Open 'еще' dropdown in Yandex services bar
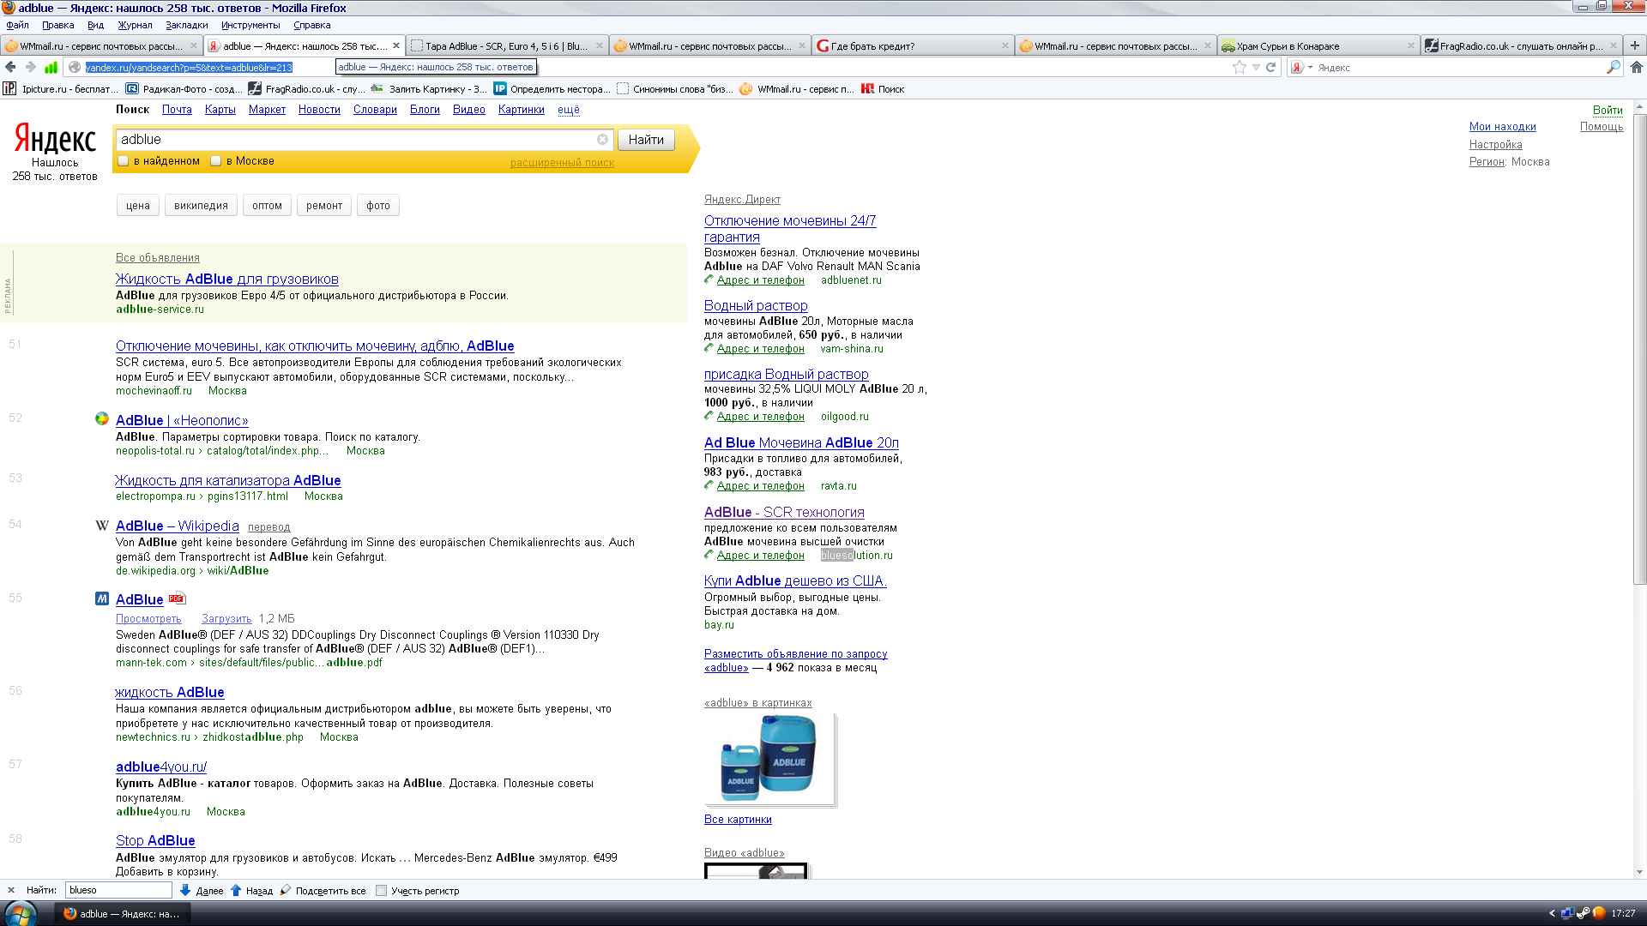 click(569, 110)
